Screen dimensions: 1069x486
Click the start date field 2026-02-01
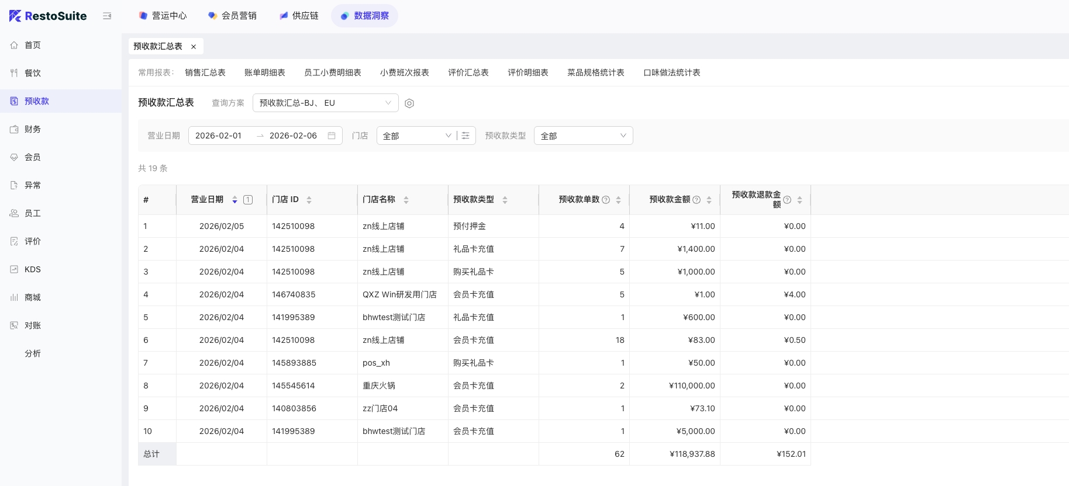click(x=218, y=136)
